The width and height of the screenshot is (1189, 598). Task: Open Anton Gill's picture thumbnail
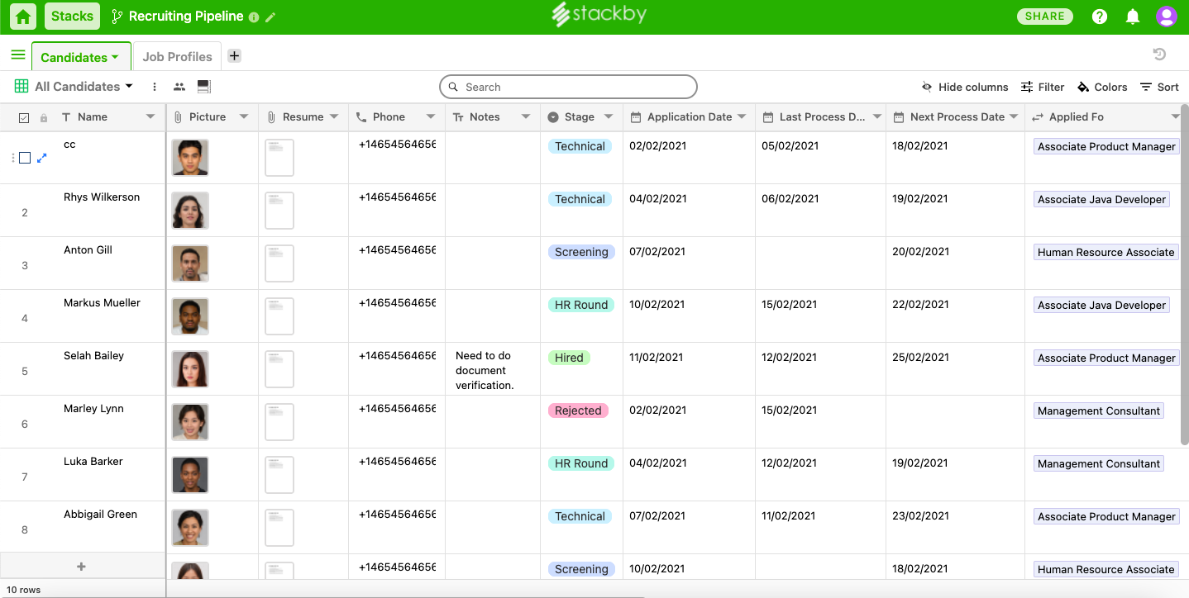click(190, 263)
